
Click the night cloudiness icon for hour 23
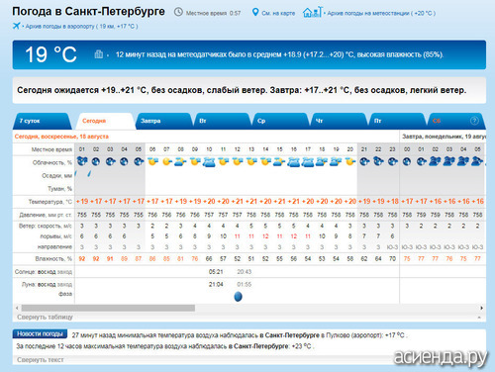[392, 161]
